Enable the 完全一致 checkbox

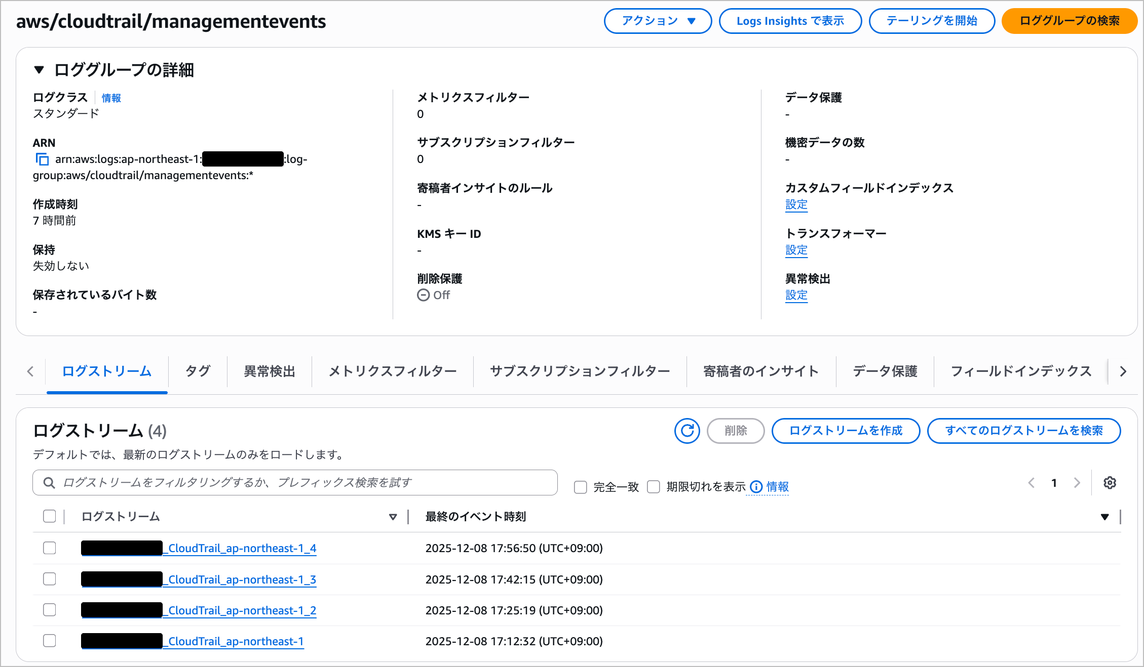point(580,487)
